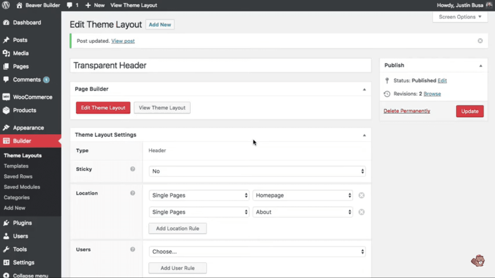Open Add New submenu item under Builder
495x278 pixels.
click(x=14, y=208)
